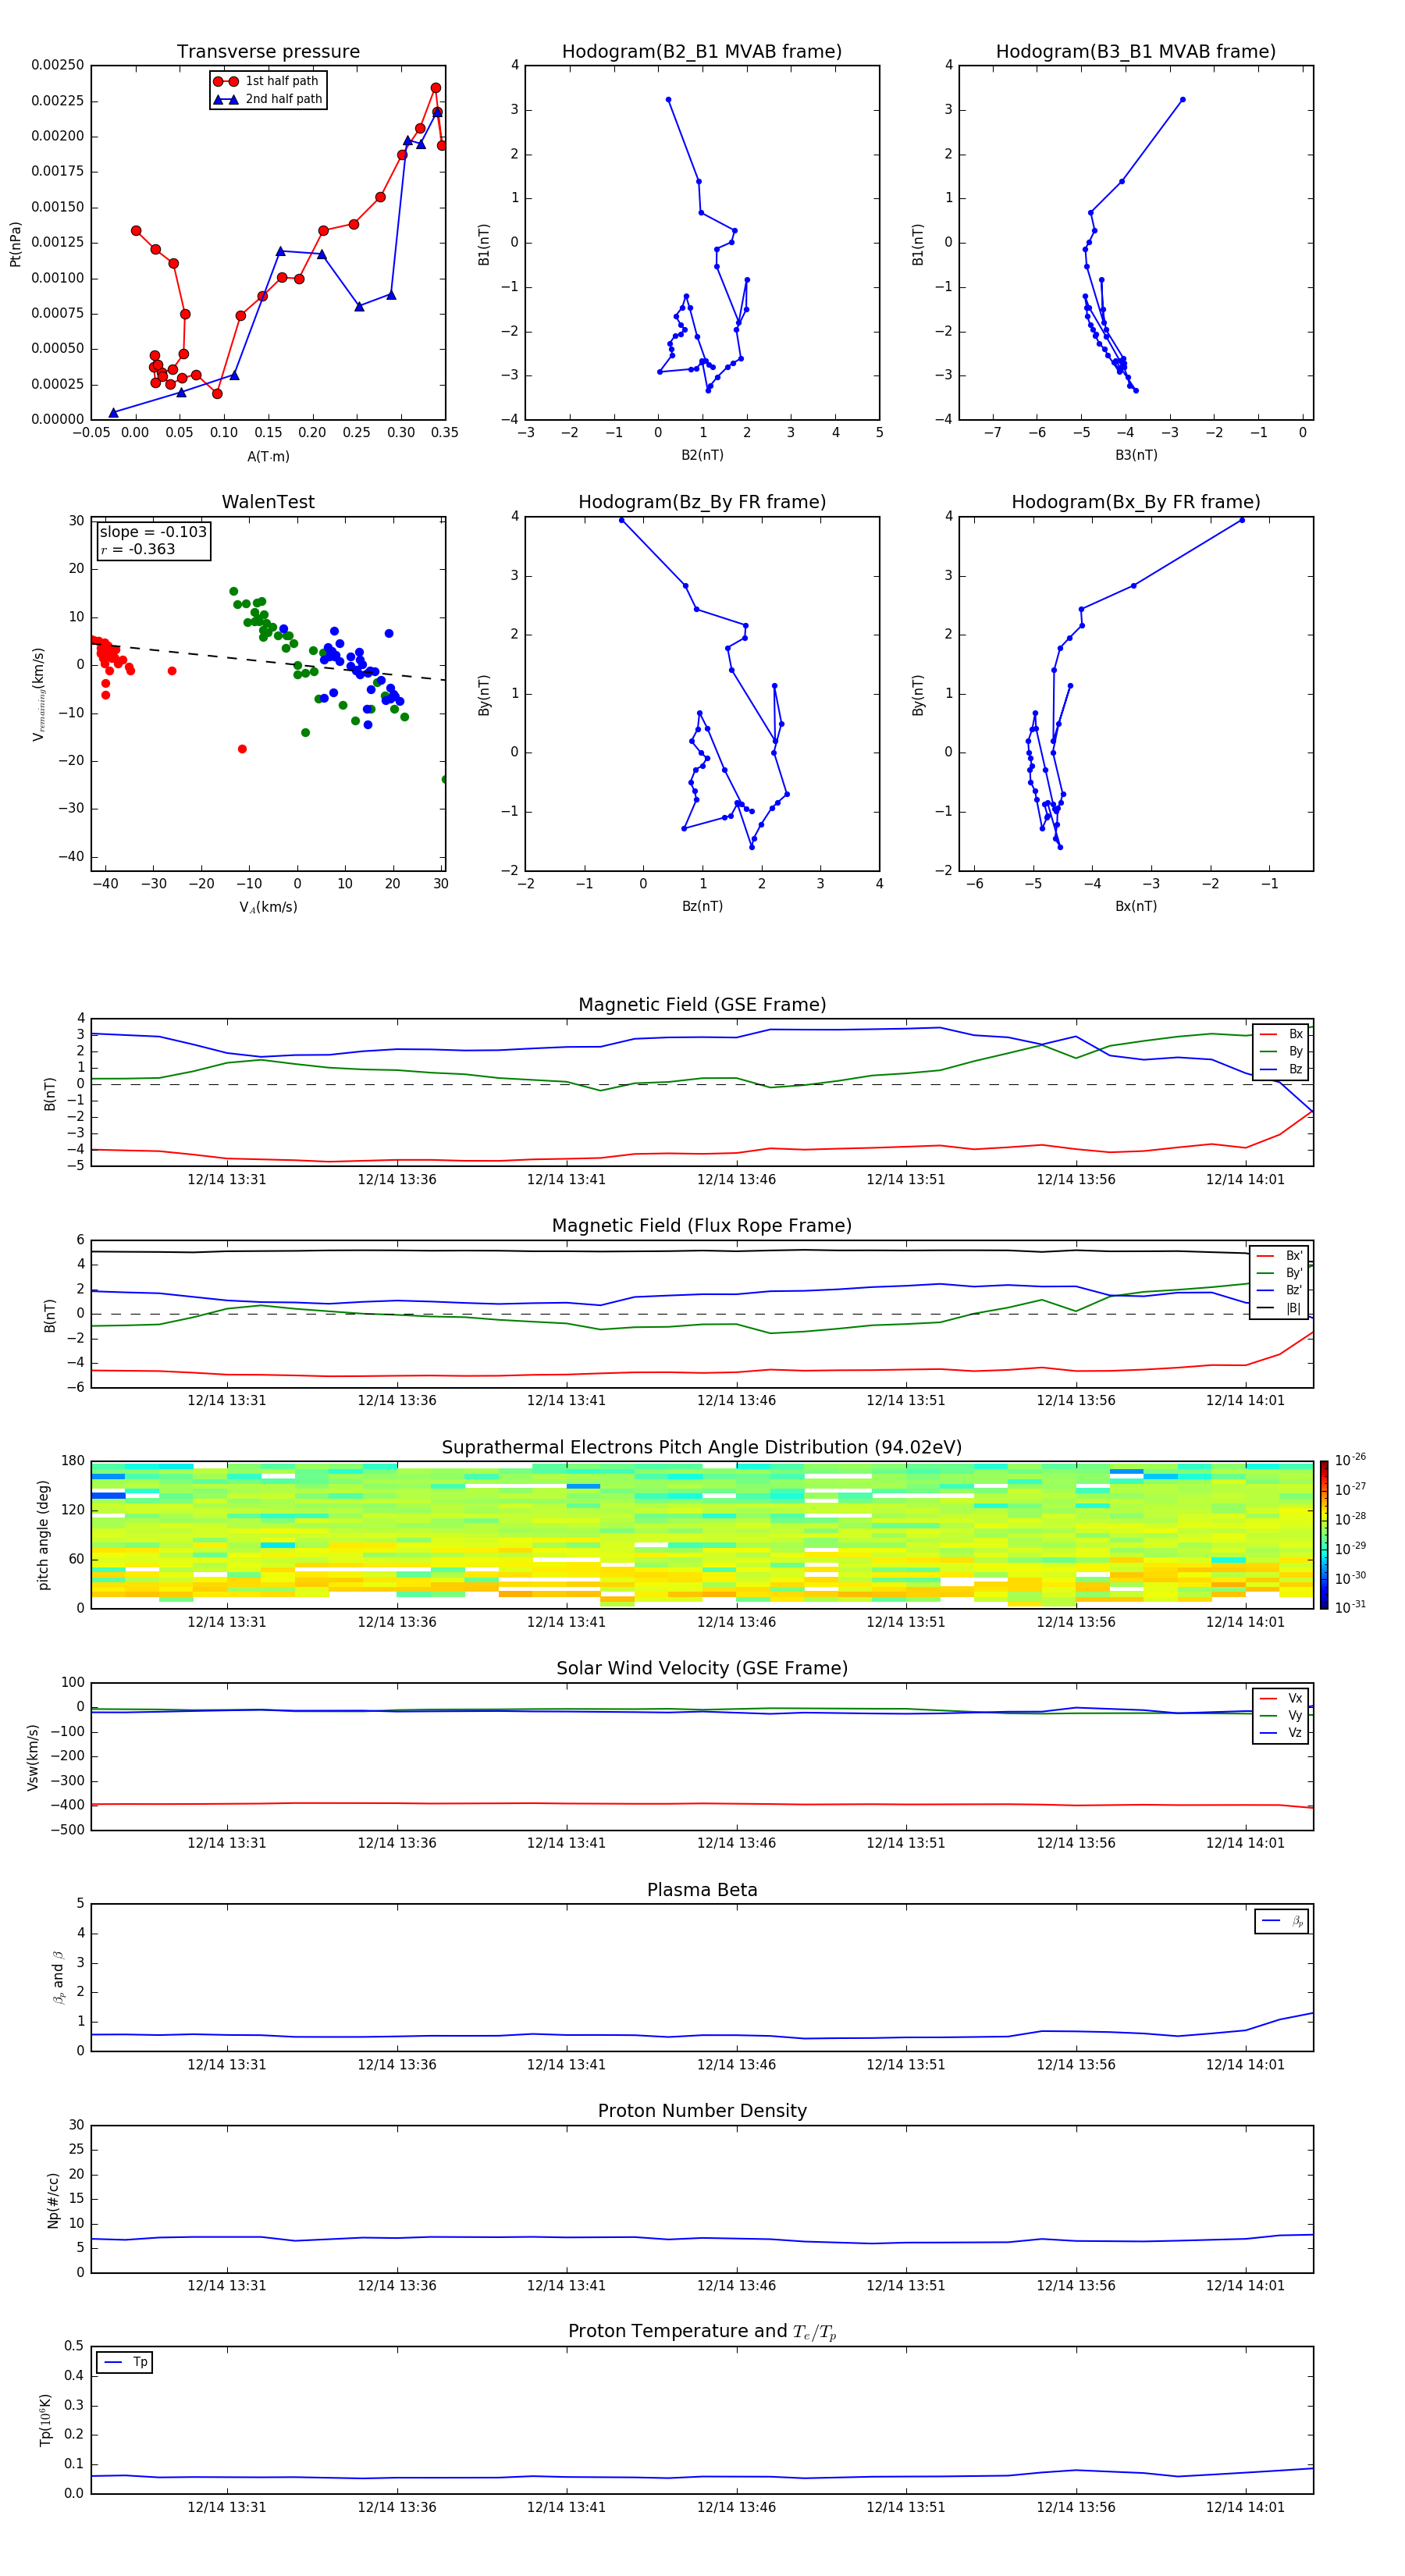Select the "Bx'" legend entry in Flux Rope plot
The image size is (1405, 2576).
pos(1281,1256)
